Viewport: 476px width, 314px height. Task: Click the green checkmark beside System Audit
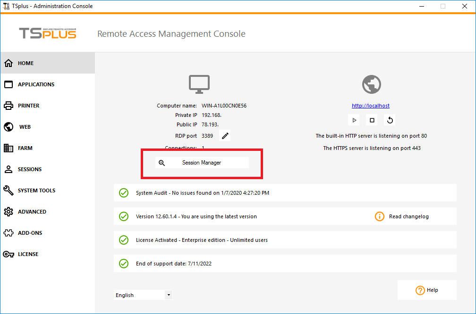point(124,193)
